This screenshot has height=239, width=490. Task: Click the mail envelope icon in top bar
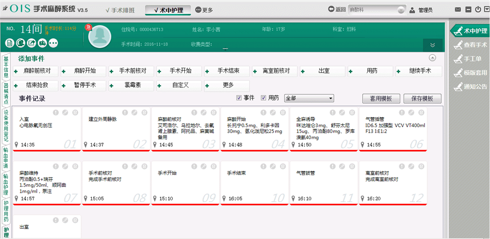pos(457,10)
